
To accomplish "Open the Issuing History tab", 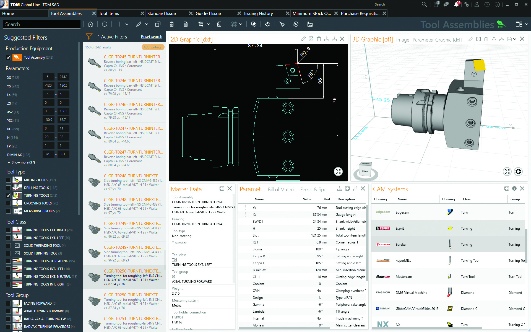I will [258, 13].
